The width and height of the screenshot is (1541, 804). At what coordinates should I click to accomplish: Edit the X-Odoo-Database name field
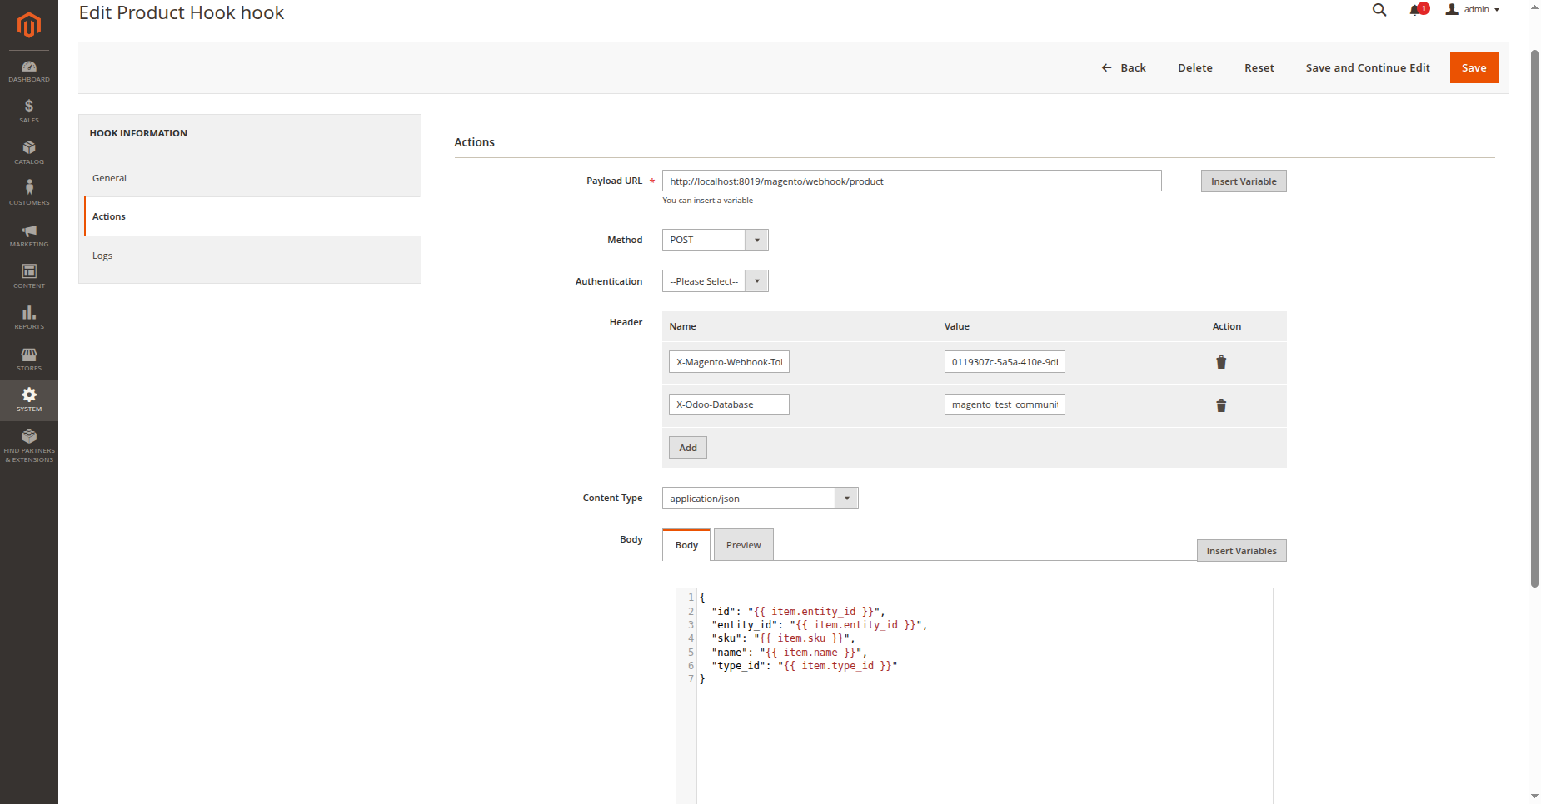[x=729, y=404]
